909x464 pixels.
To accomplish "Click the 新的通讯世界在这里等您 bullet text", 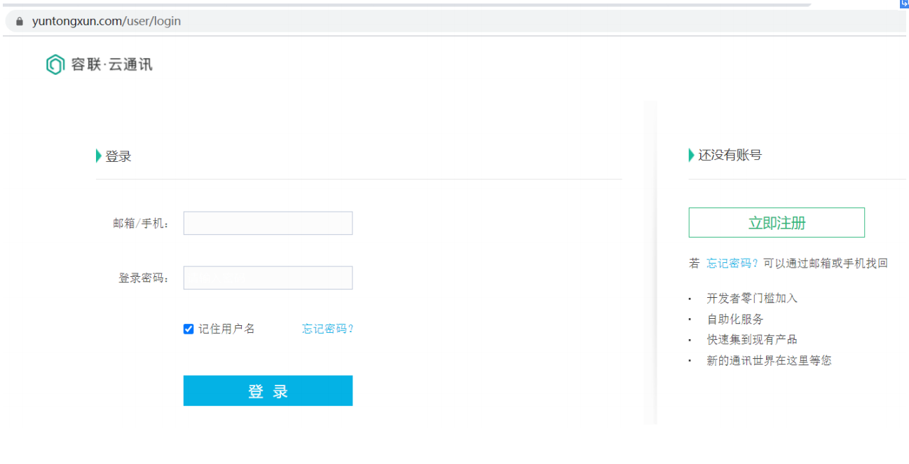I will (x=769, y=361).
